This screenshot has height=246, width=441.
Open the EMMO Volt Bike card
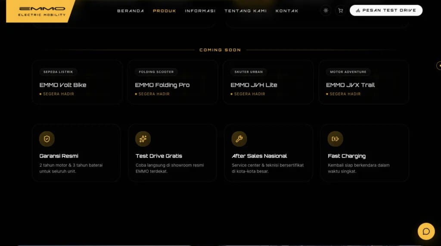(x=77, y=82)
